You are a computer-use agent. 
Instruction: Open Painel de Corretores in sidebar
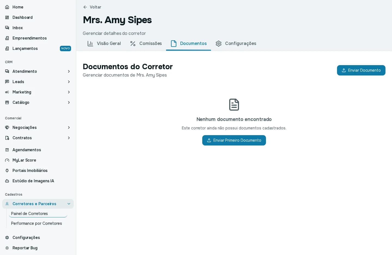click(38, 214)
